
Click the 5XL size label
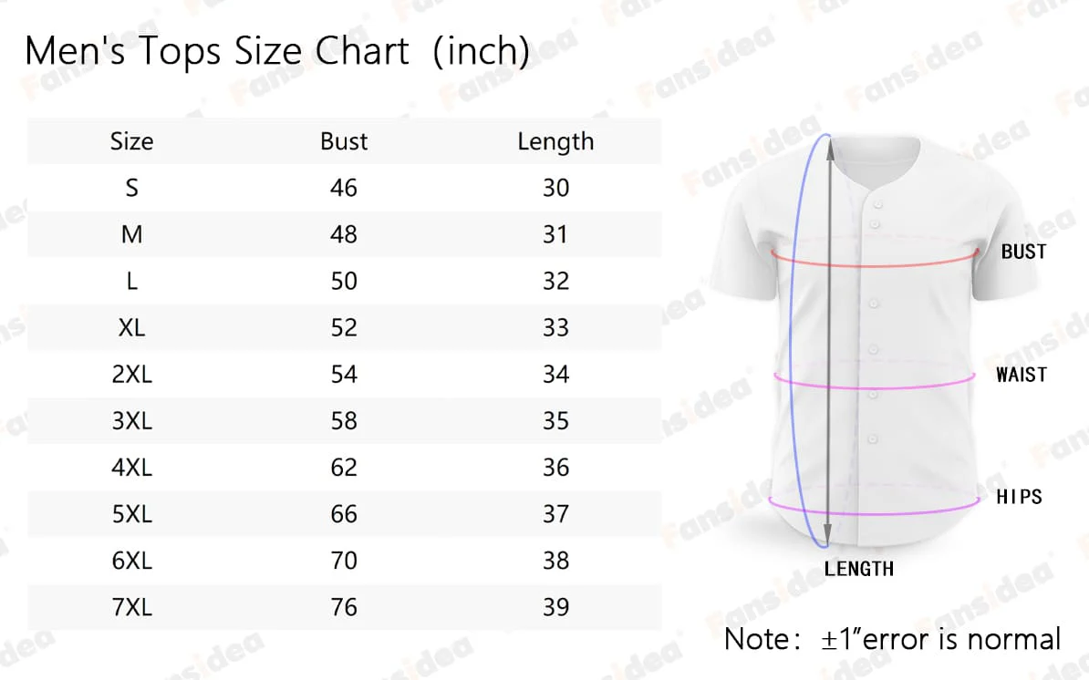coord(131,514)
